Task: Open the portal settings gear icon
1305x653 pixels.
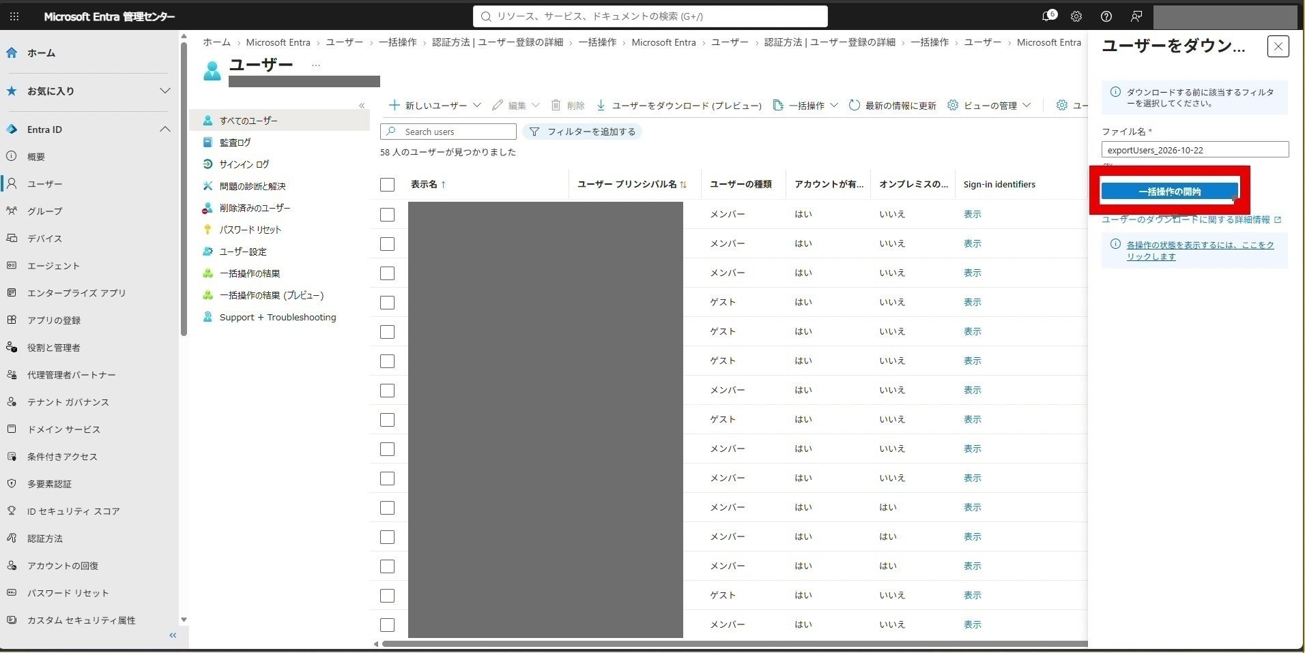Action: tap(1076, 16)
